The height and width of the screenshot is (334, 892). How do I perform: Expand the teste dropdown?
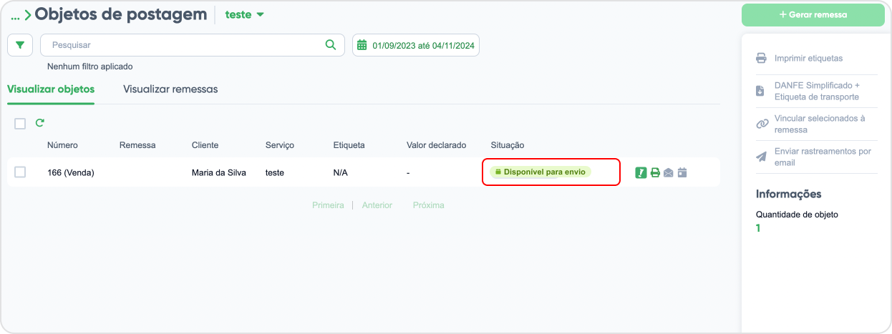click(x=245, y=14)
